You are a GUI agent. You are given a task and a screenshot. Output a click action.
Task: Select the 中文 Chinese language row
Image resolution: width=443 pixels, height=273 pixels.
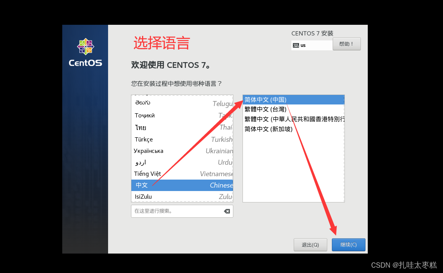[x=182, y=185]
